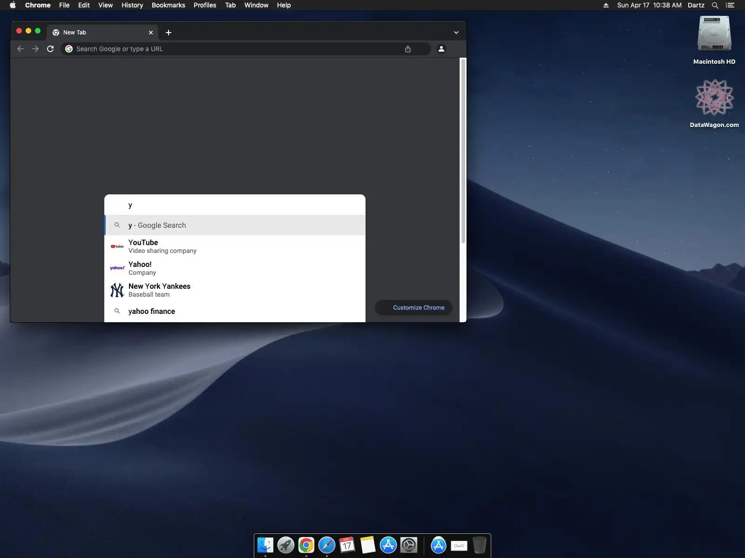Image resolution: width=745 pixels, height=558 pixels.
Task: Open the Apple menu
Action: pyautogui.click(x=13, y=5)
